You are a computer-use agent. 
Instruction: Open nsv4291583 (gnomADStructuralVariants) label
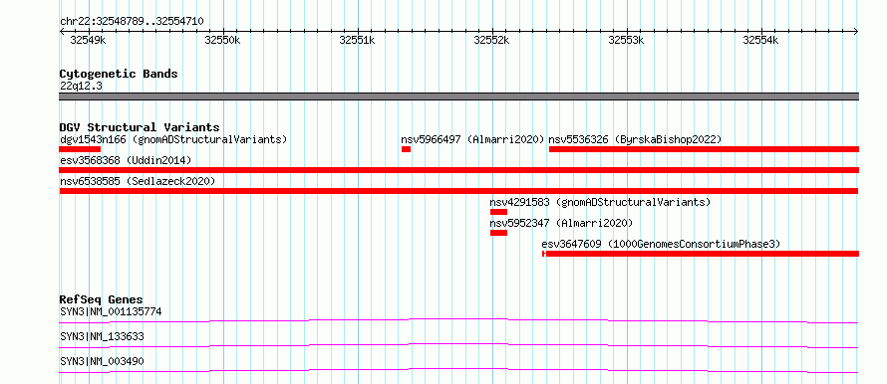pyautogui.click(x=600, y=202)
